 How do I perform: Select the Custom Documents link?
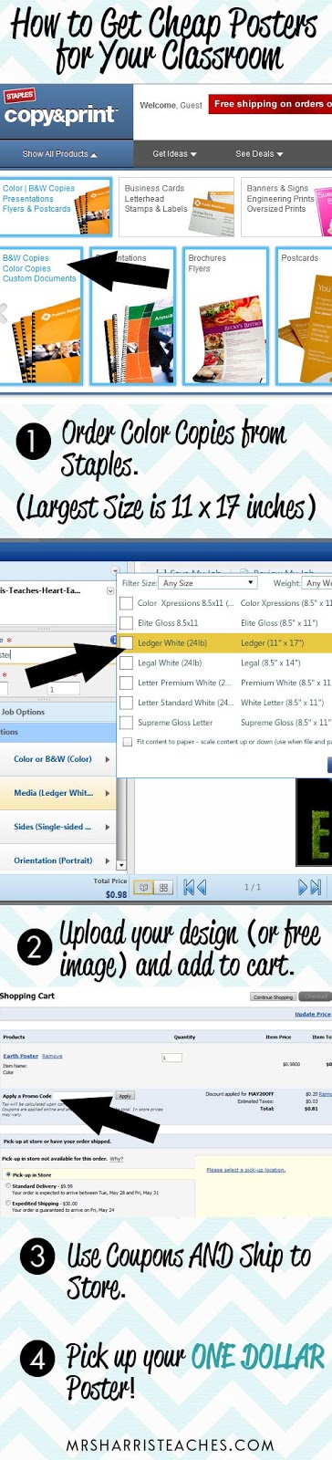point(39,279)
